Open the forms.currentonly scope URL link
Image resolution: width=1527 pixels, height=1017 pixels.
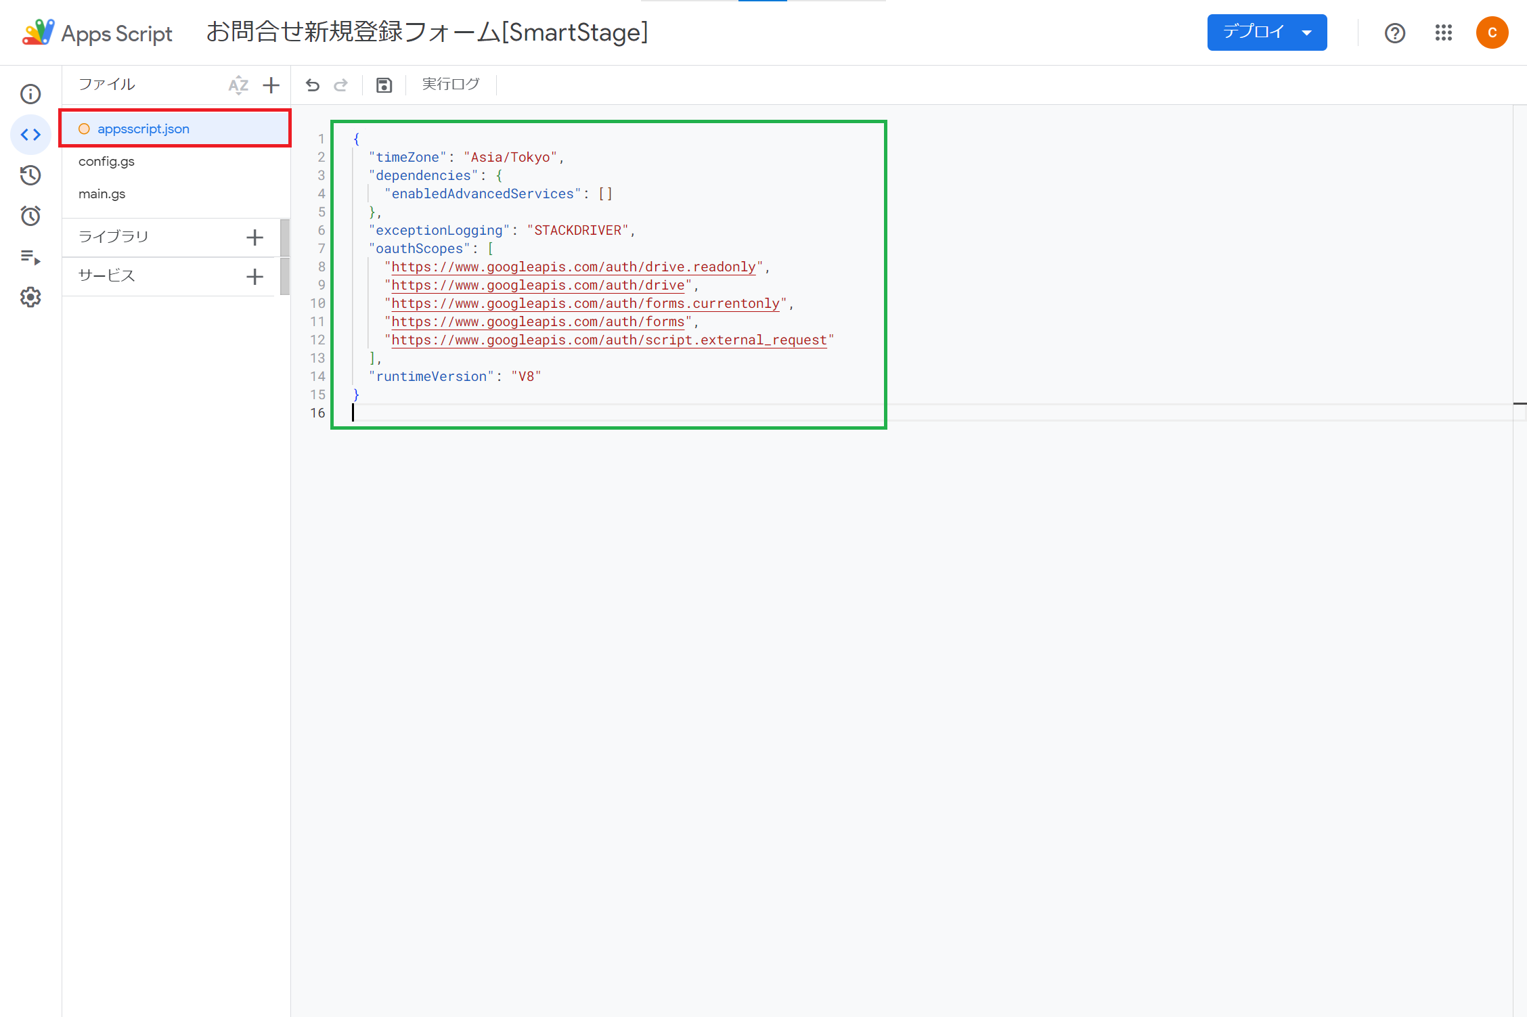pyautogui.click(x=585, y=303)
